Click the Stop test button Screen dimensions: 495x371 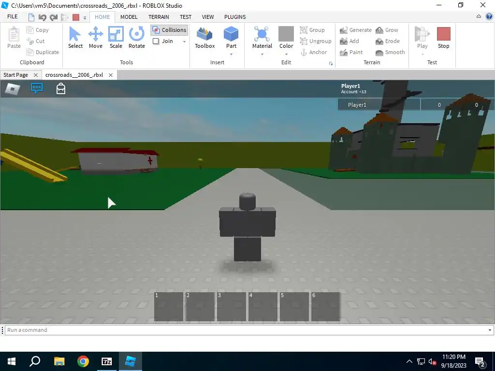[444, 37]
